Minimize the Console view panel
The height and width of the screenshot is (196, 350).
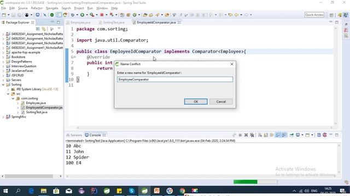[x=331, y=134]
